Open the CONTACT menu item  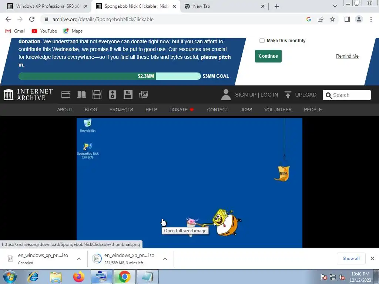[x=218, y=109]
